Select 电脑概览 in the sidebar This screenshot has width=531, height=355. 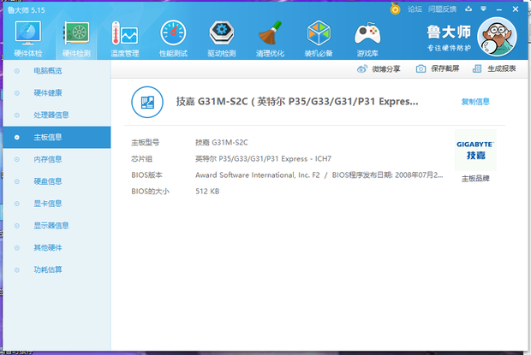click(57, 71)
